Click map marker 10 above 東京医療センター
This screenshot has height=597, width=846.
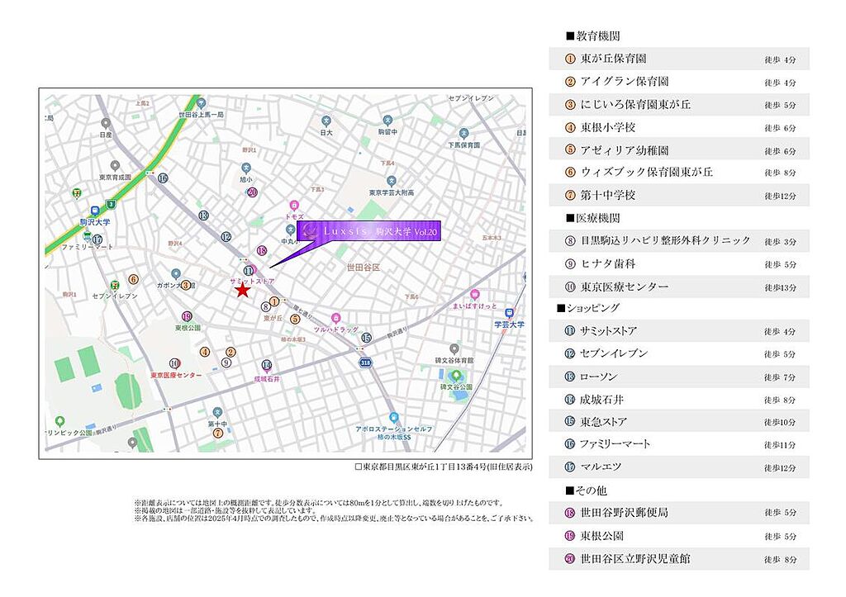[174, 362]
